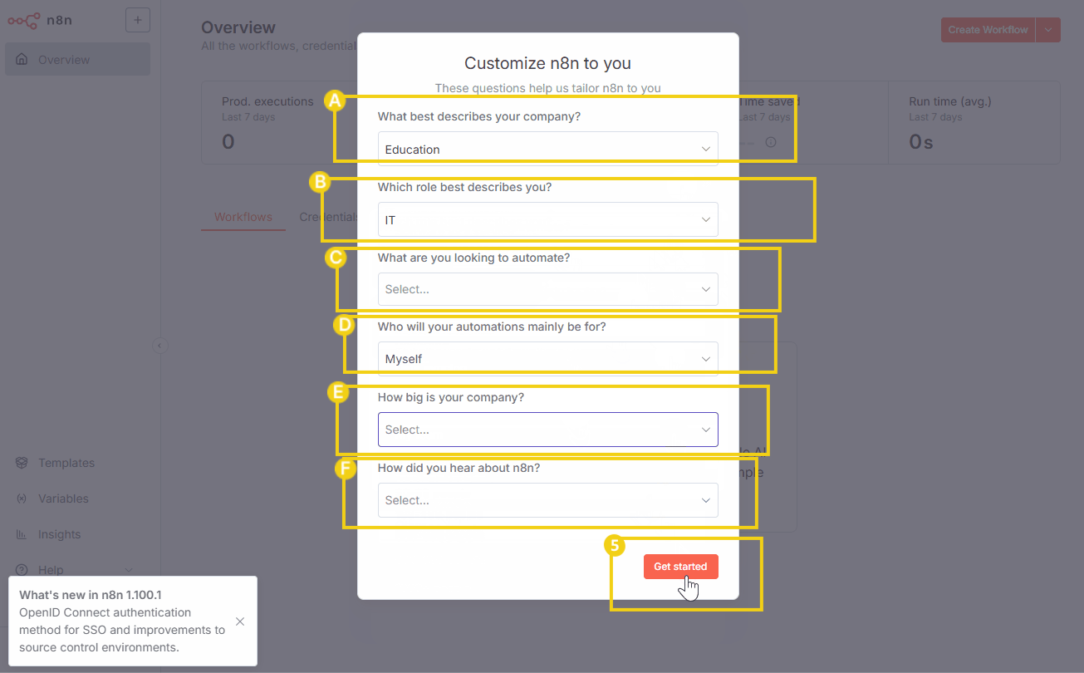
Task: Open the 'How big is your company?' dropdown
Action: (x=547, y=430)
